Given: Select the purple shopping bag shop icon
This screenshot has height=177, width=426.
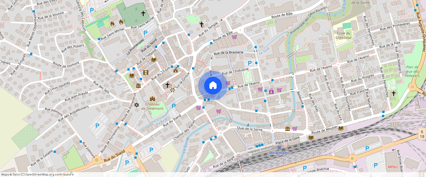Looking at the screenshot, I should point(271,91).
